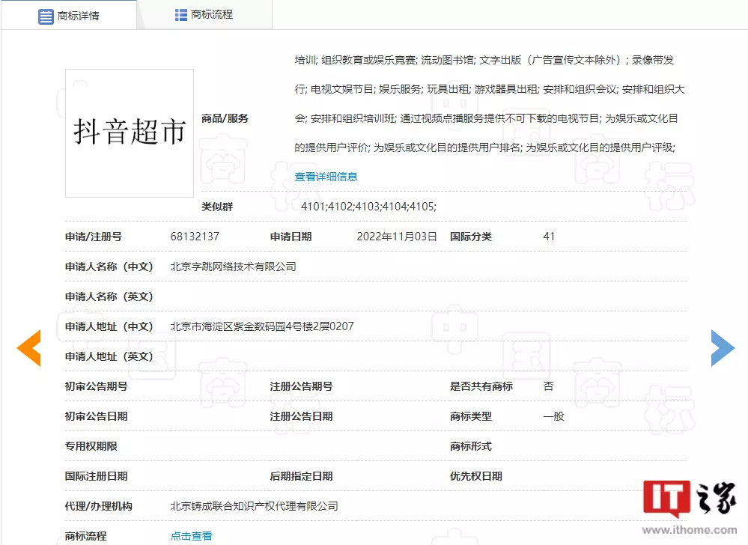Click the blue right arrow for next record

tap(721, 347)
